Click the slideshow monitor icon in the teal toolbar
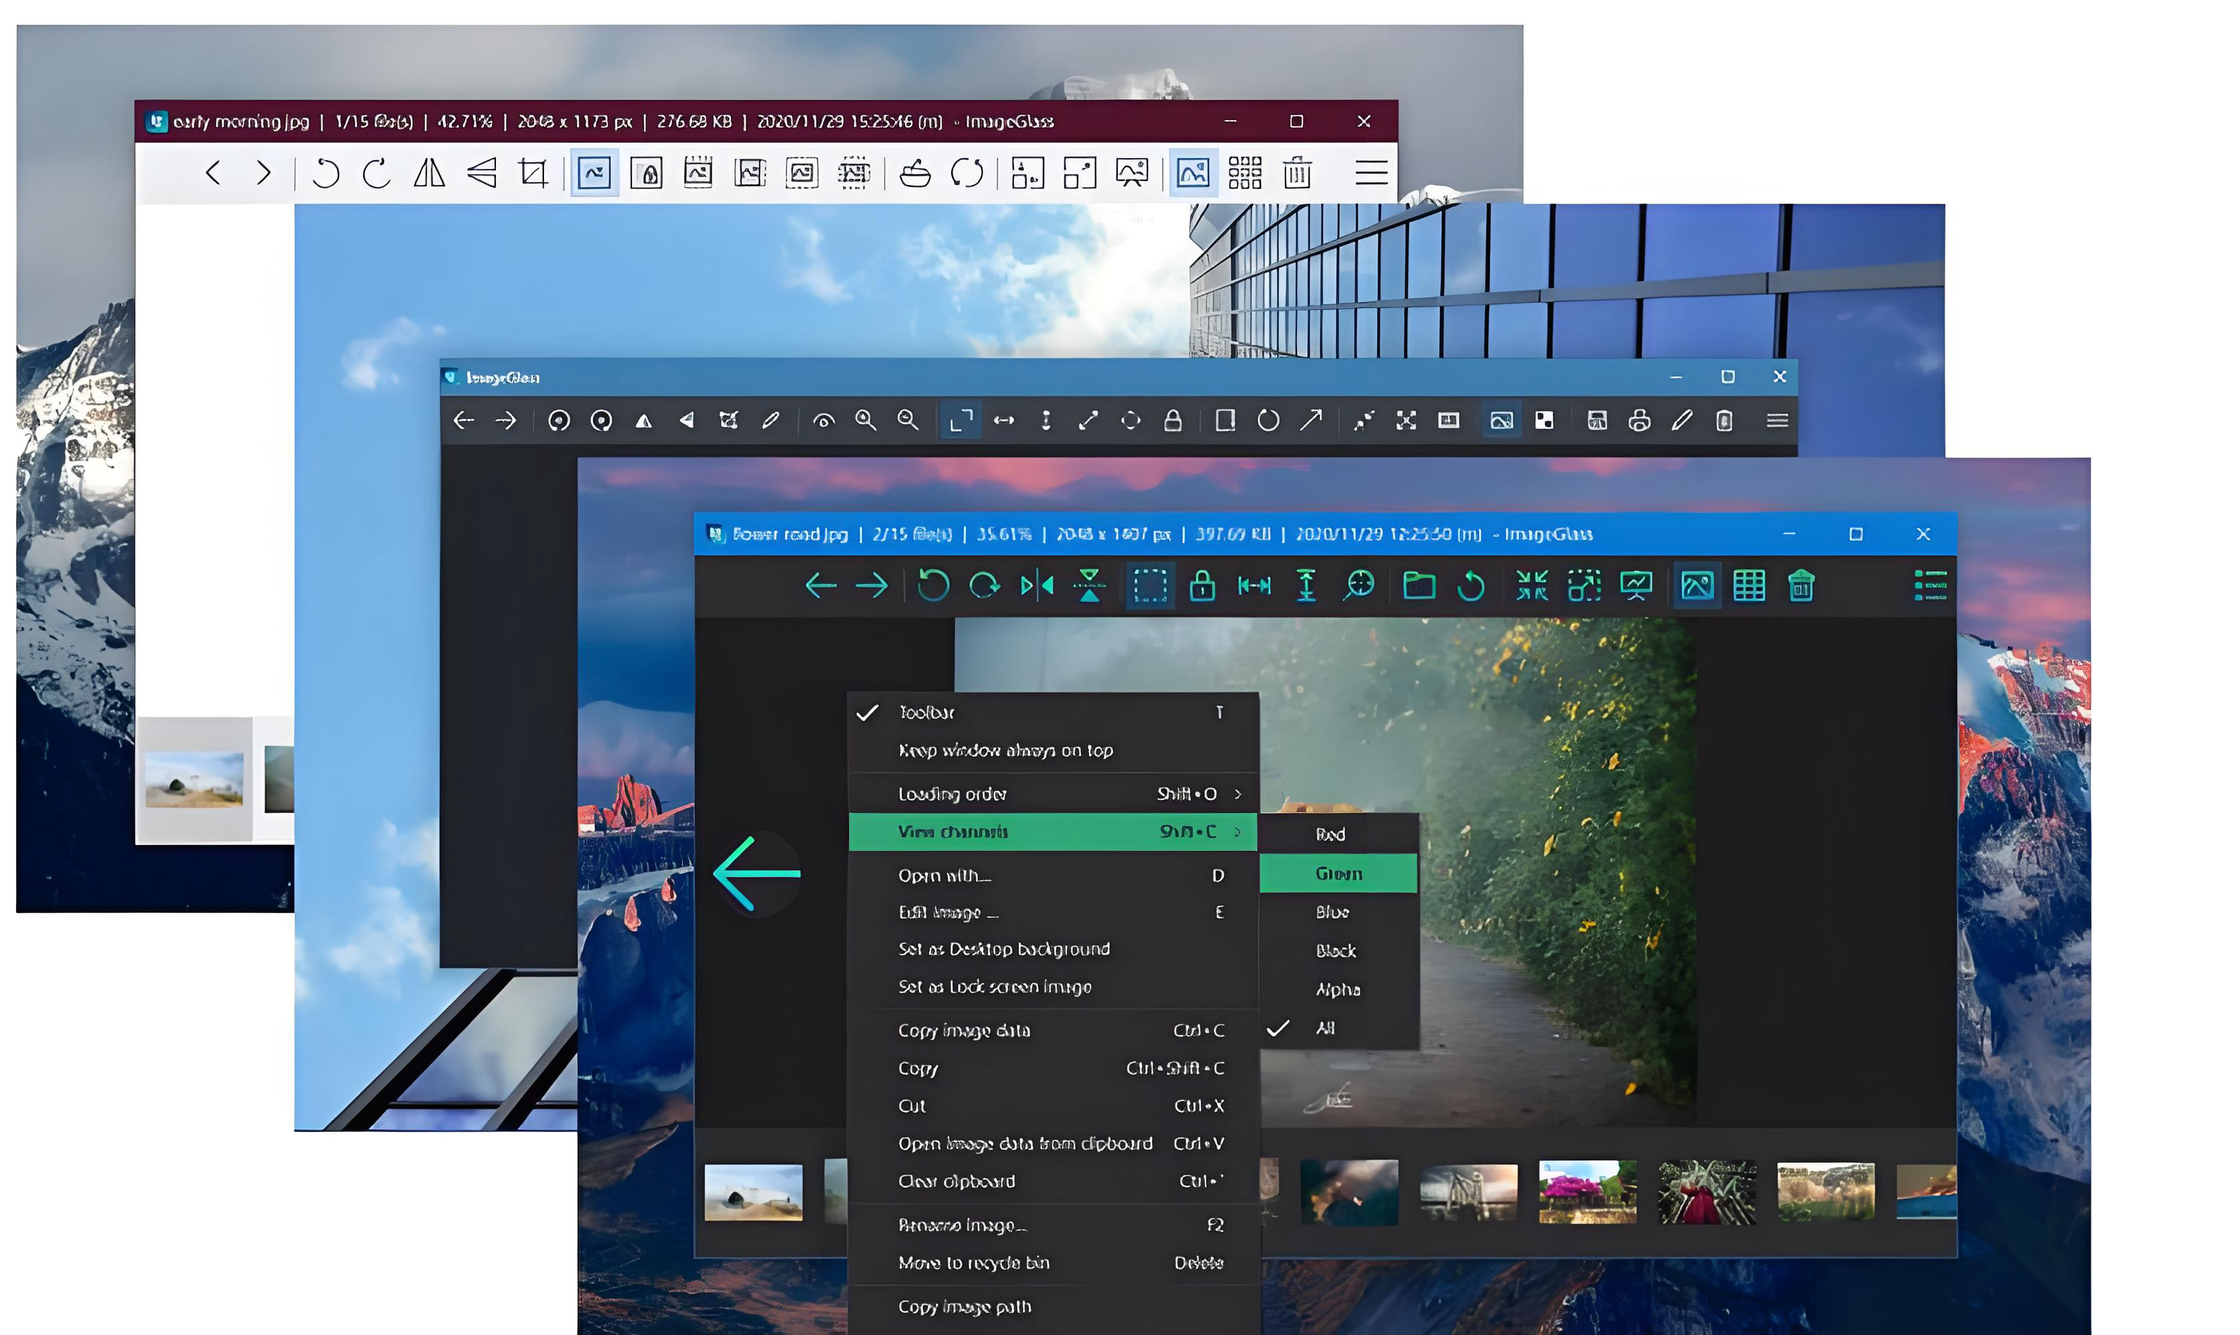The image size is (2240, 1335). [x=1635, y=587]
